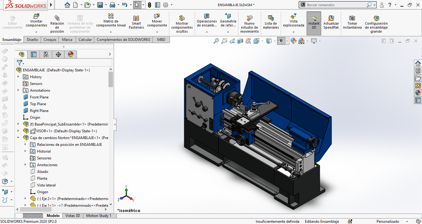The image size is (422, 224).
Task: Open Complementos de SOLIDWORKS tab
Action: click(124, 39)
